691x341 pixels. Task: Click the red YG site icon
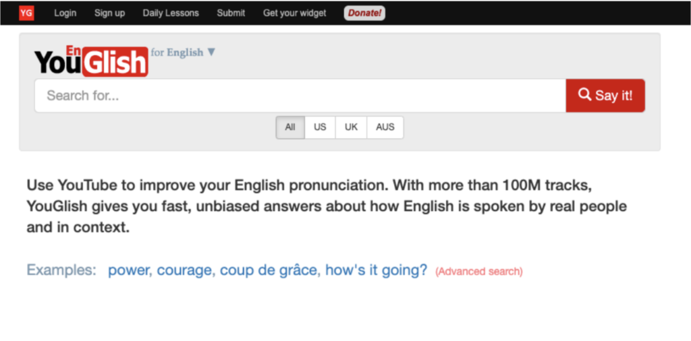pyautogui.click(x=26, y=13)
